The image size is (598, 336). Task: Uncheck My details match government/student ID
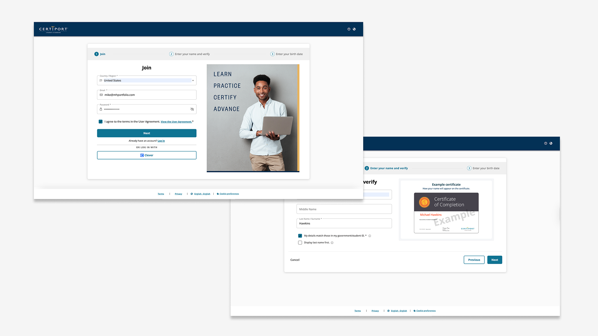pos(300,236)
